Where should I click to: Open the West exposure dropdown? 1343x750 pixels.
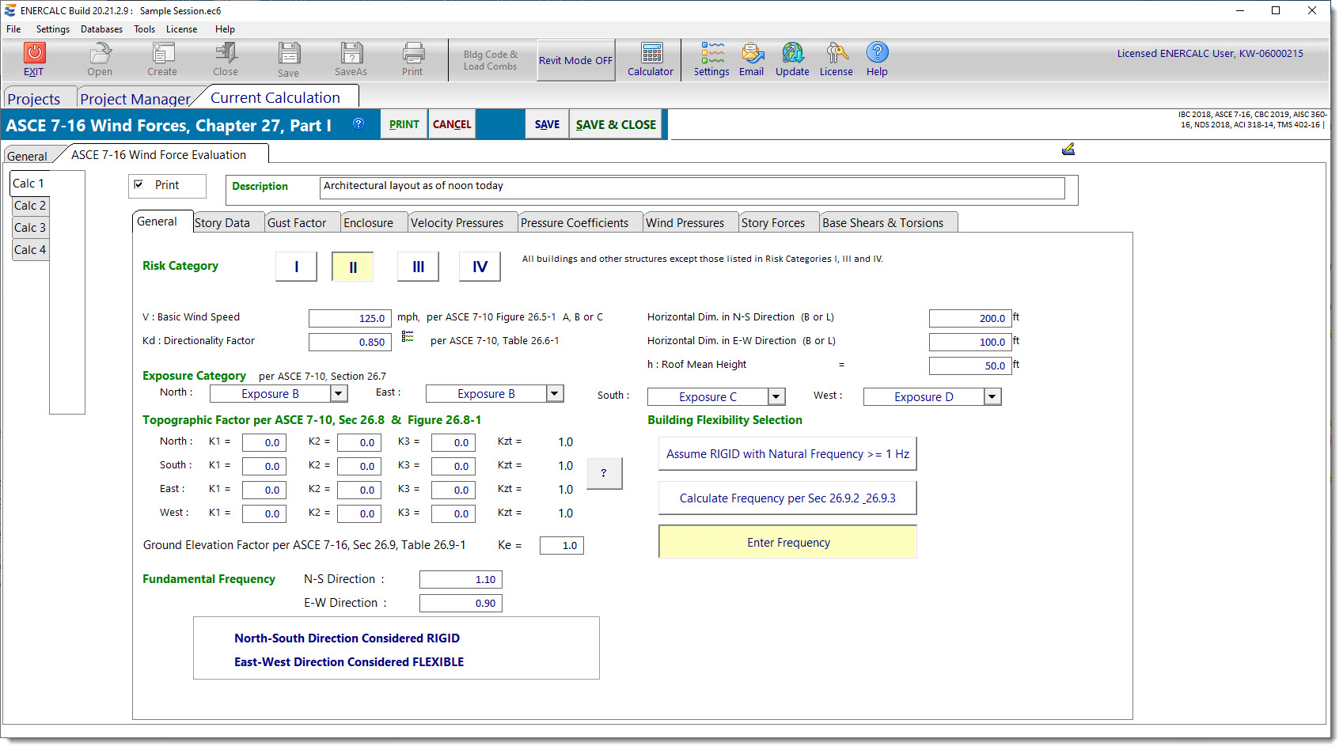pyautogui.click(x=992, y=397)
